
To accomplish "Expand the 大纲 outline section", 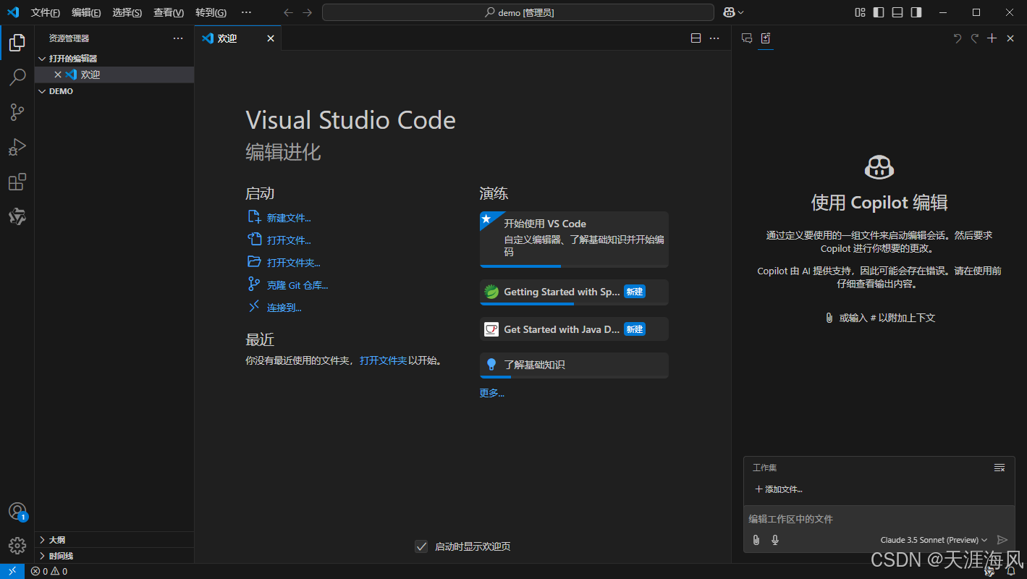I will (x=114, y=540).
